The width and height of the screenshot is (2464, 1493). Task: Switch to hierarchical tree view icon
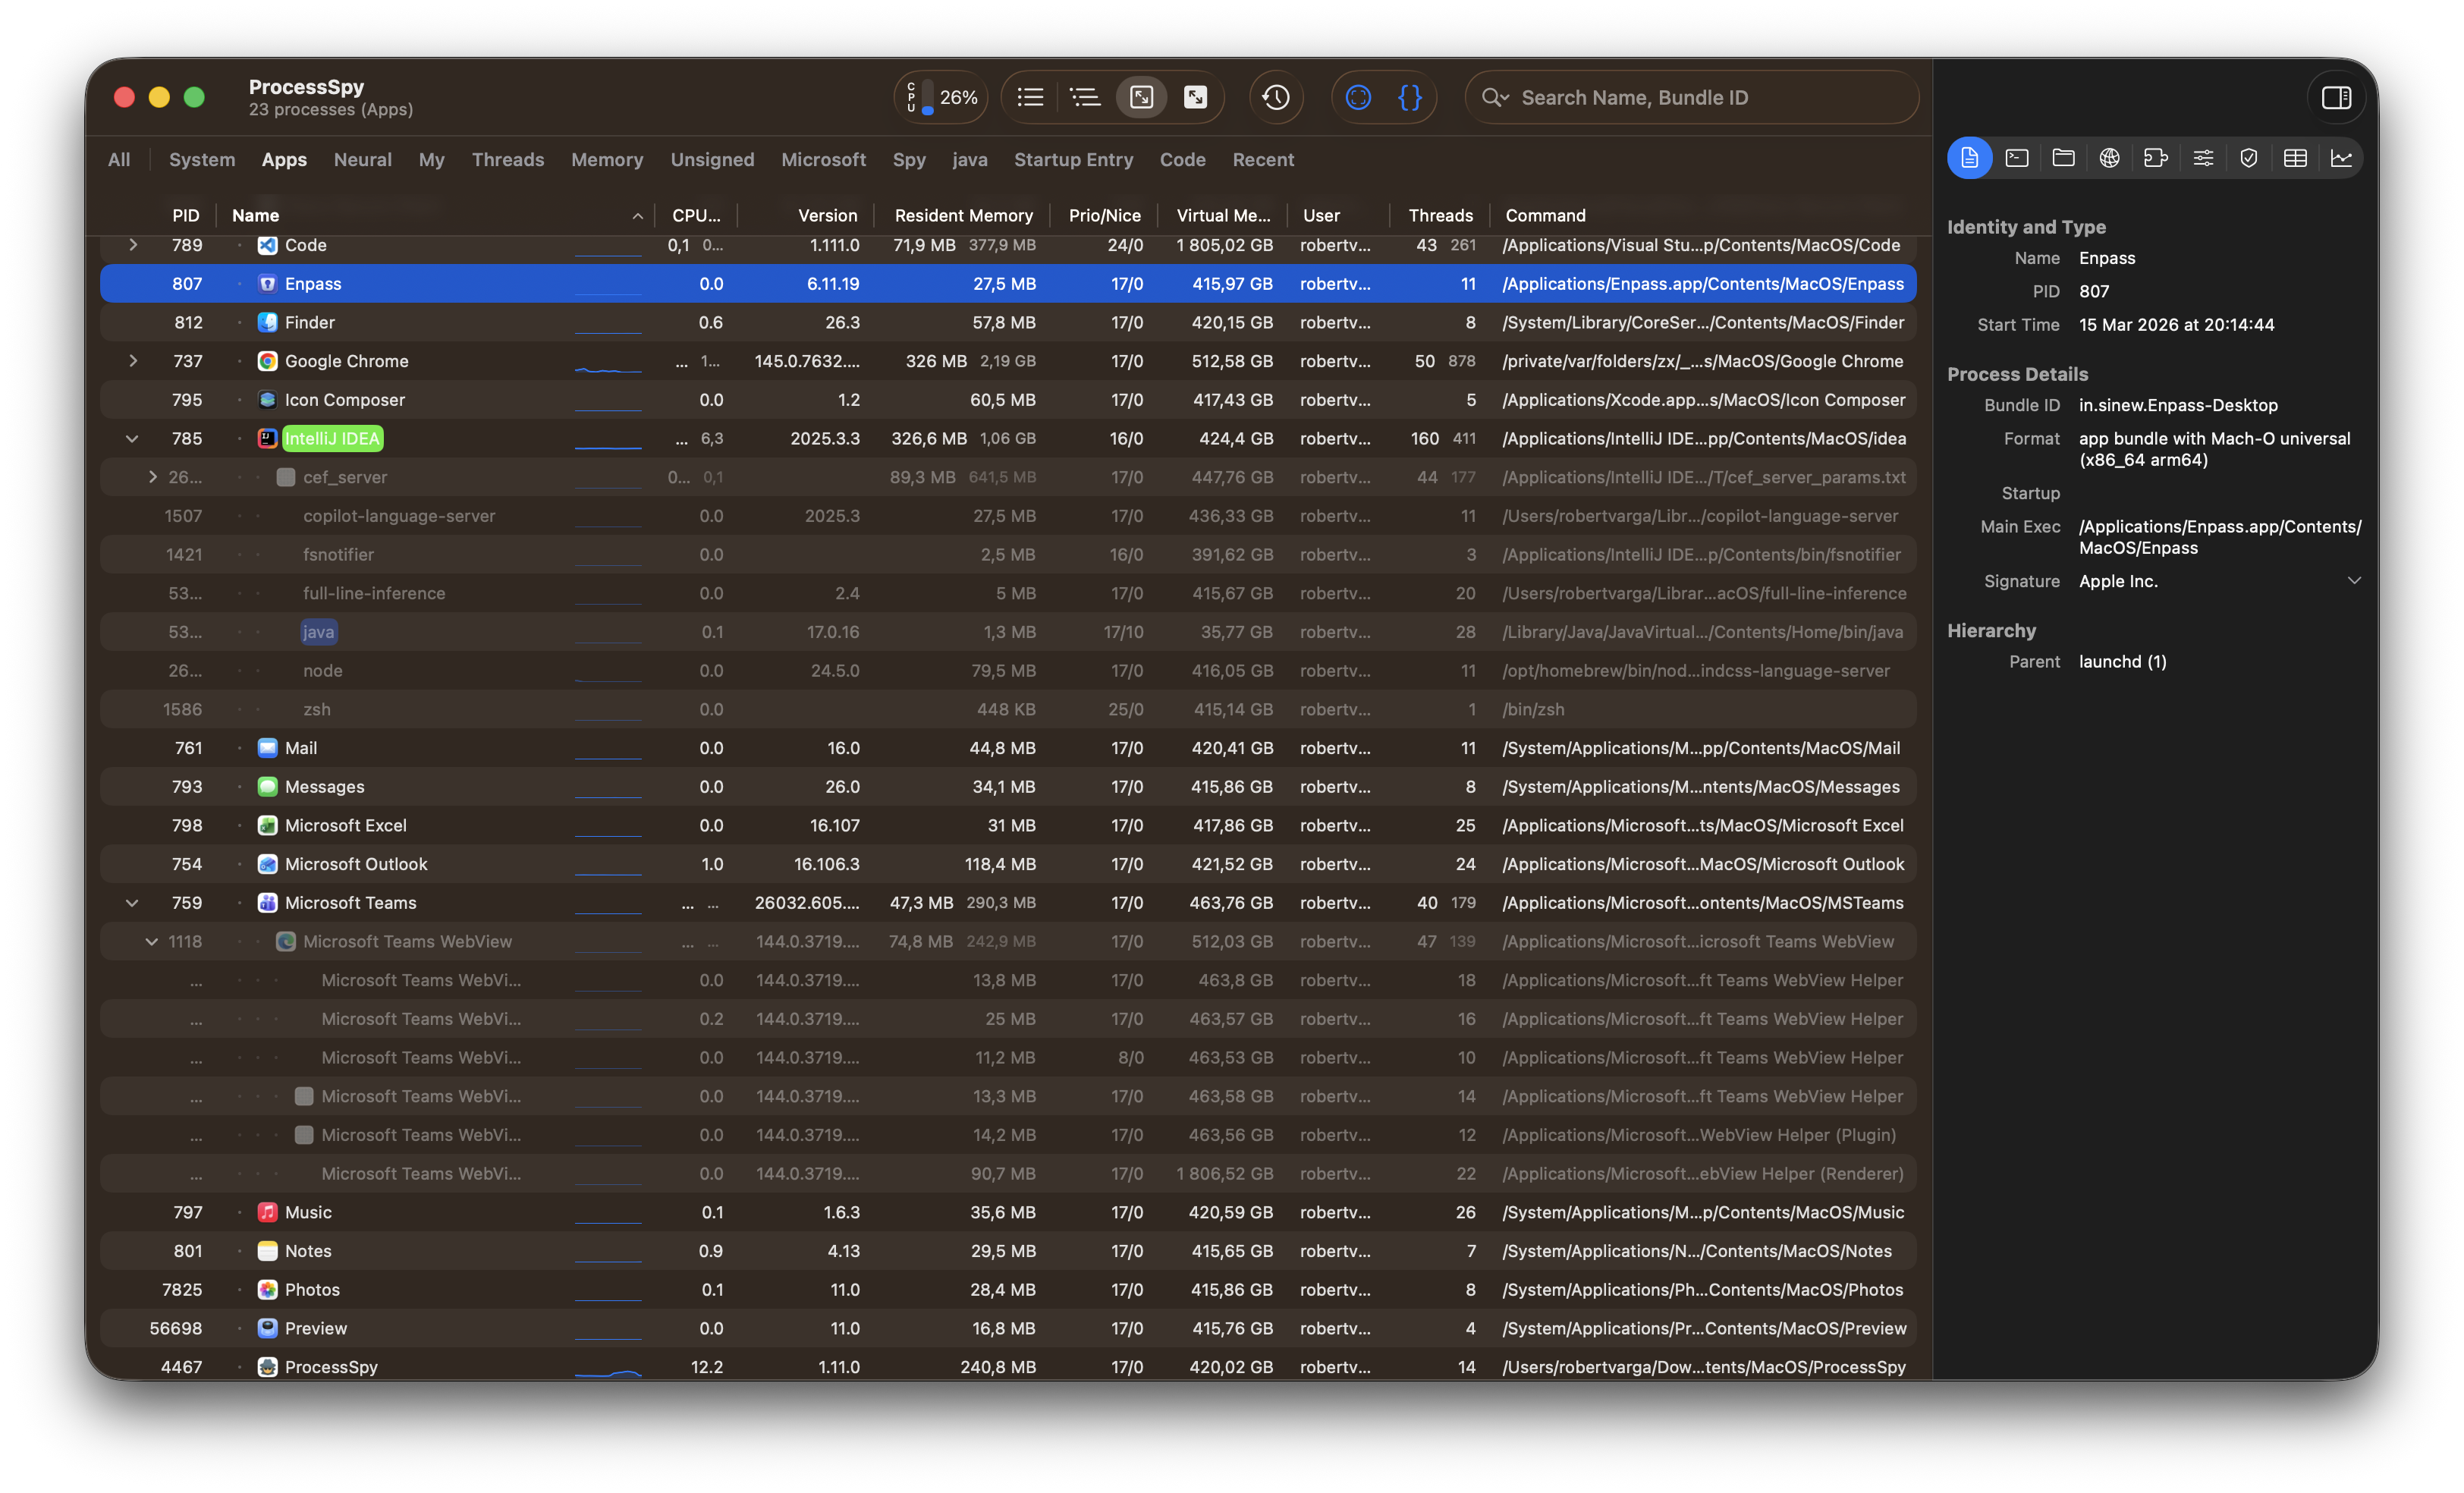[1085, 97]
